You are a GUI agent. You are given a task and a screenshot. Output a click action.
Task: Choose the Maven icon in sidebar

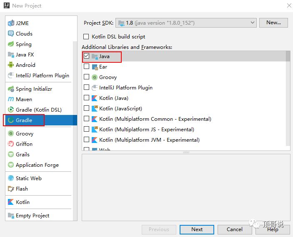[11, 99]
